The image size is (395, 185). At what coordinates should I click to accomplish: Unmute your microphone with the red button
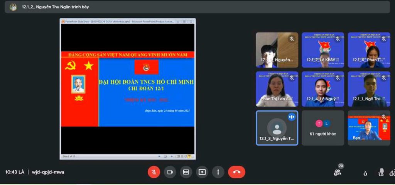[x=154, y=172]
